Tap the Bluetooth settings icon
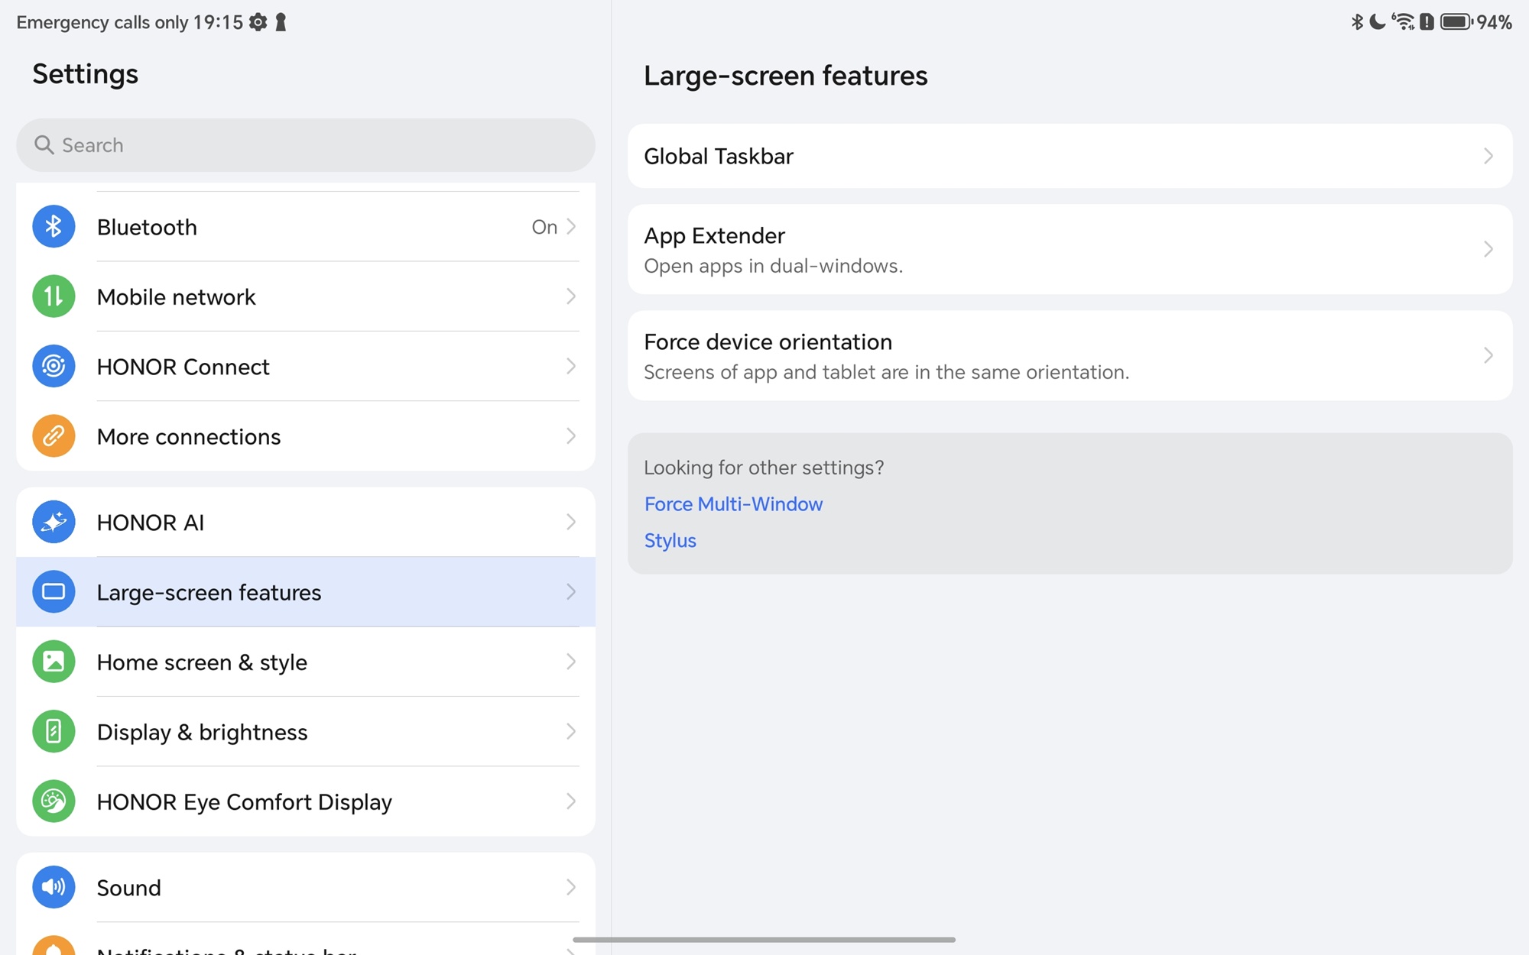Screen dimensions: 1529x955 click(x=54, y=227)
